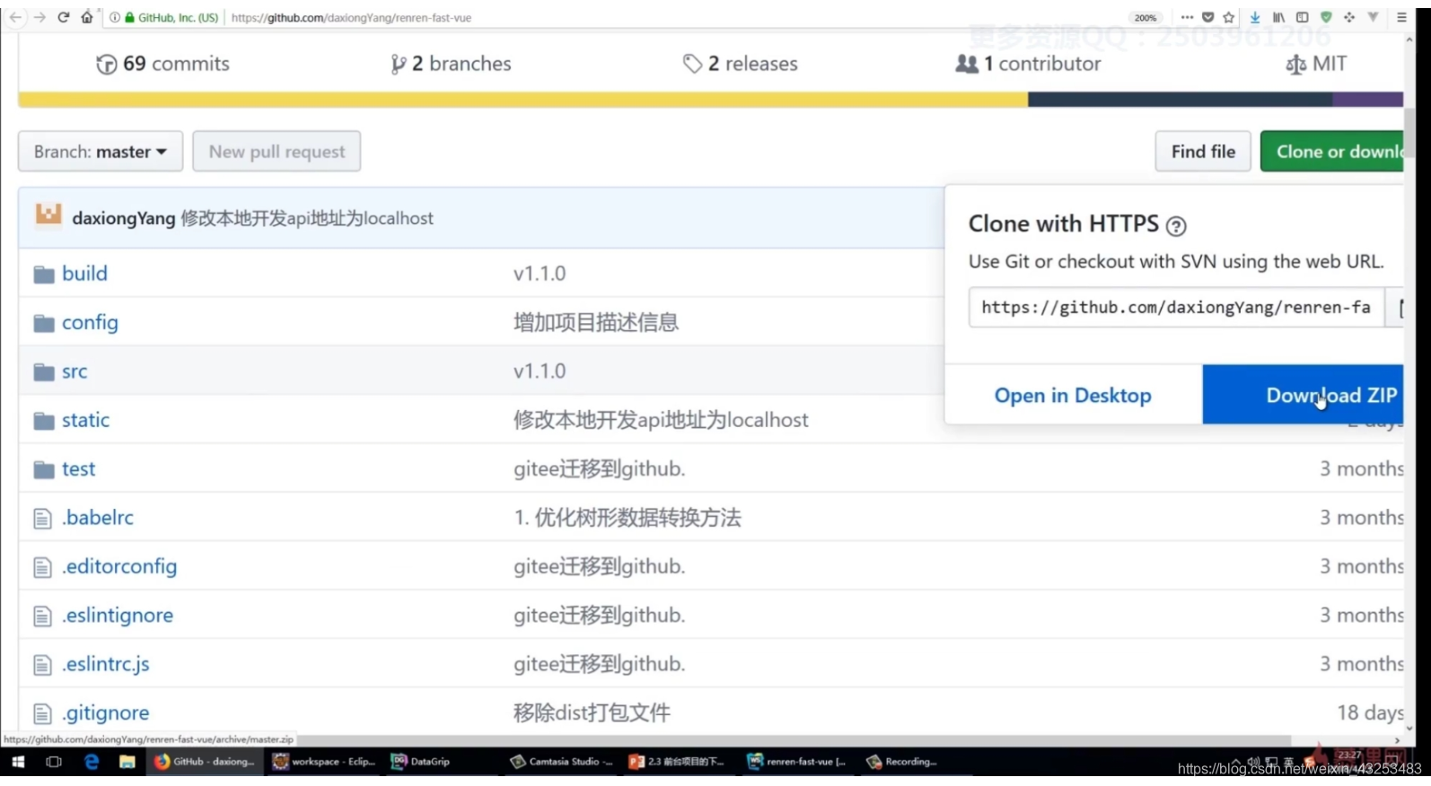Open the daxiongYang author link
The height and width of the screenshot is (786, 1431).
(x=123, y=218)
